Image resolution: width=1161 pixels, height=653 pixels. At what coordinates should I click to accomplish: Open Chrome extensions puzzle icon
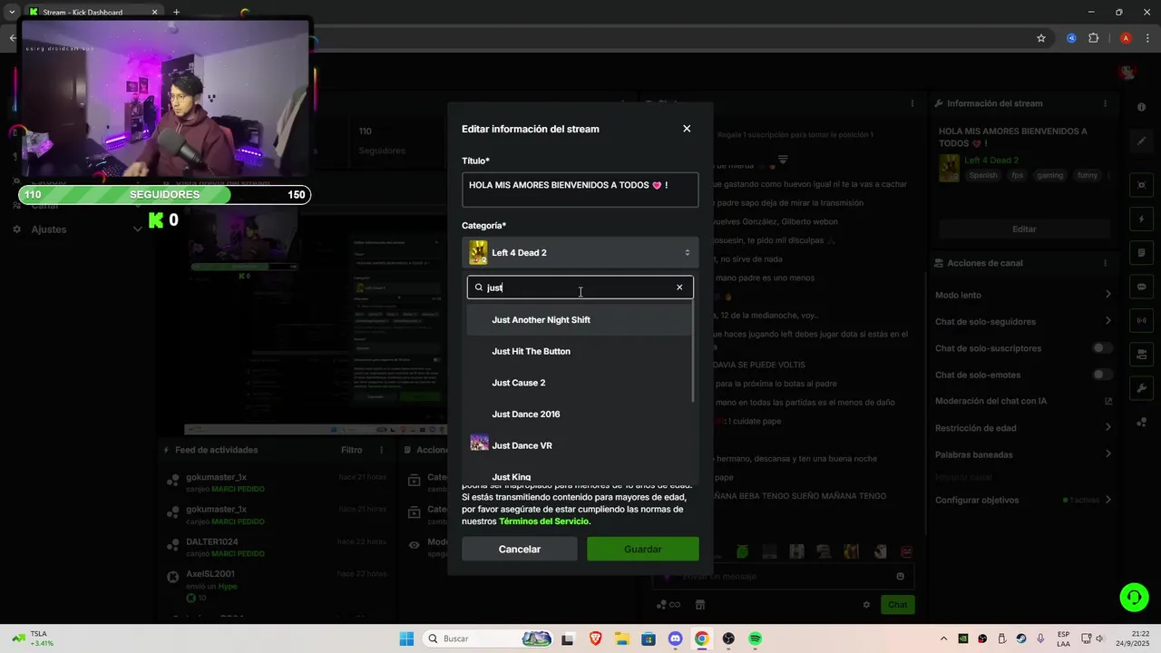pos(1093,38)
